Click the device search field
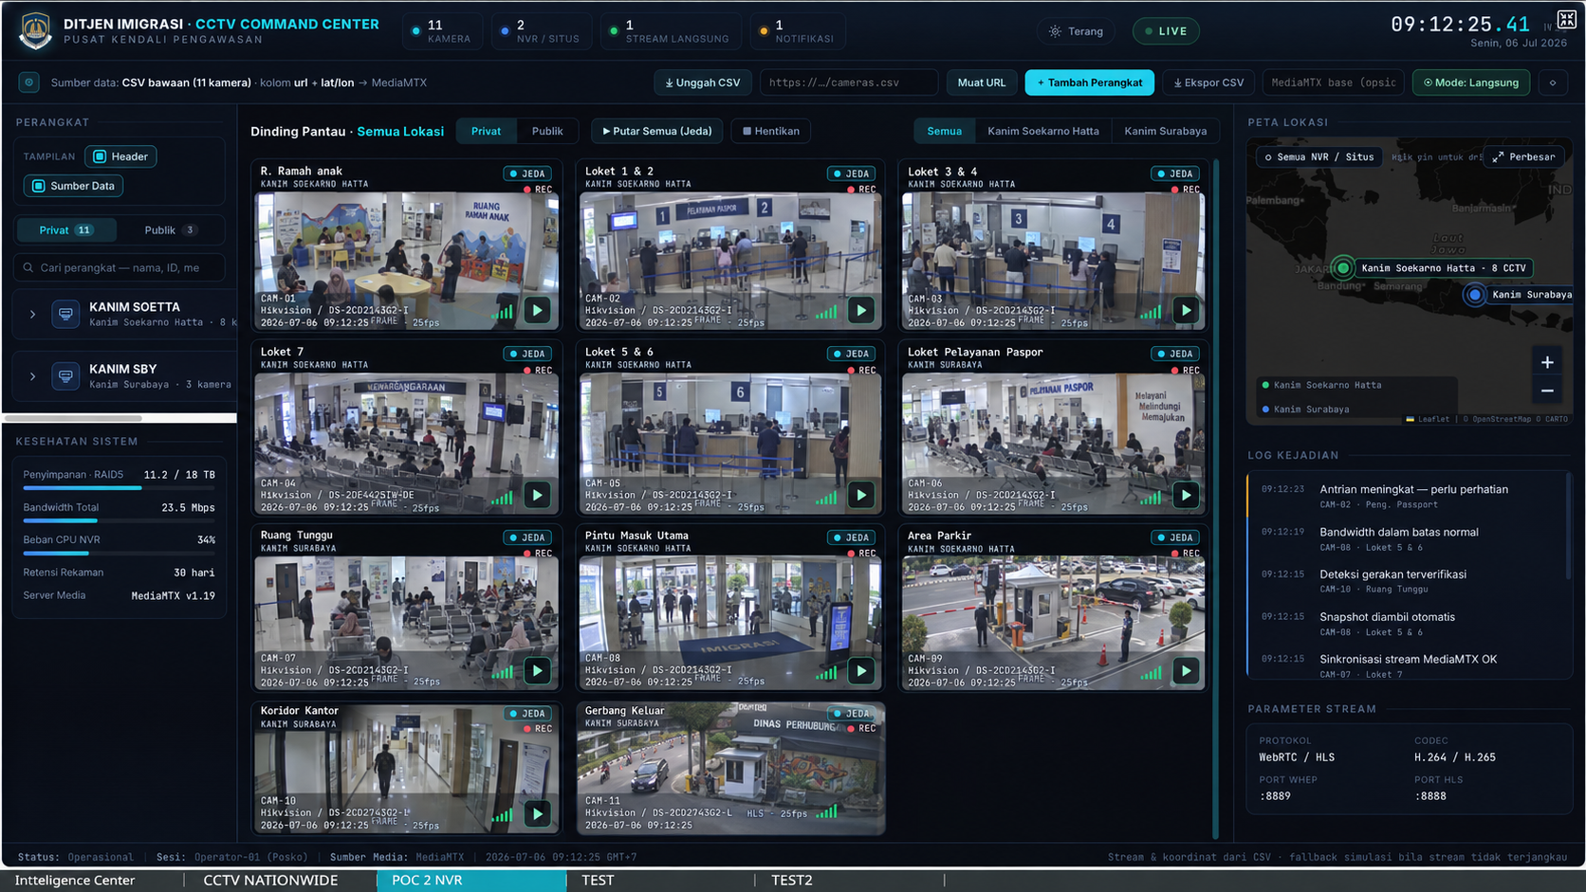Screen dimensions: 1586x892 120,267
